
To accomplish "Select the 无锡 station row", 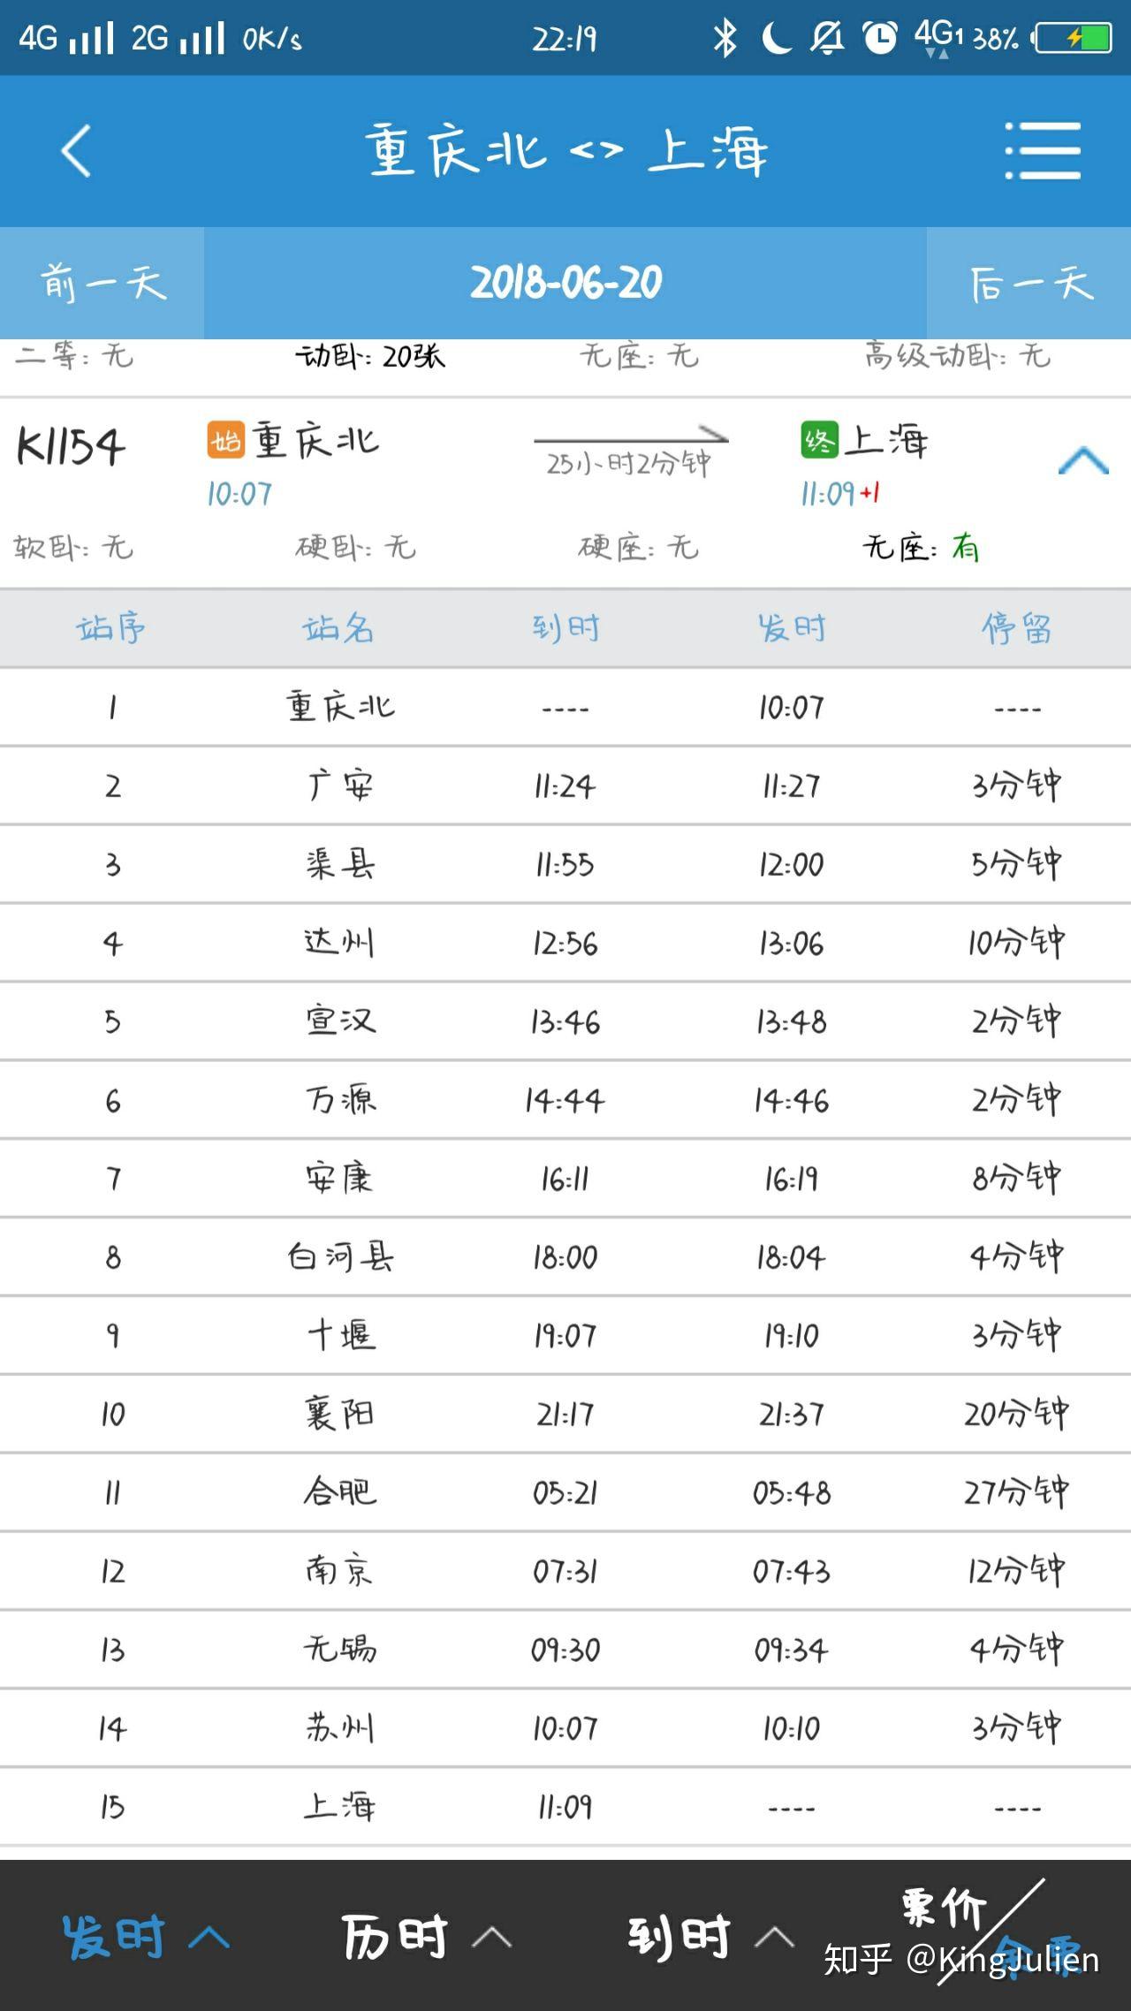I will tap(565, 1650).
